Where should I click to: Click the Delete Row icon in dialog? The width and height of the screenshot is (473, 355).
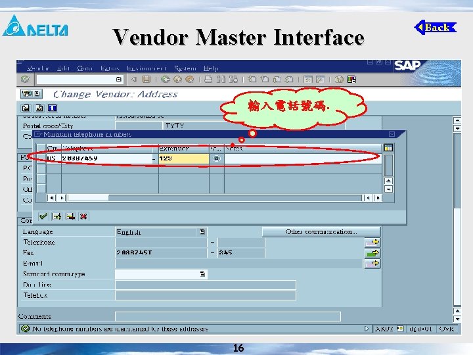pyautogui.click(x=70, y=216)
